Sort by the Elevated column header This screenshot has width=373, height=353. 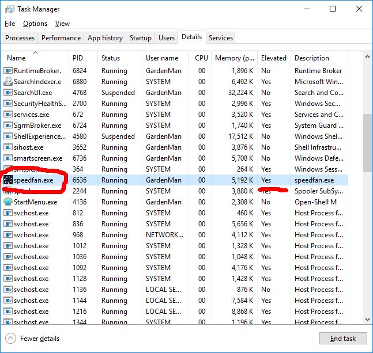point(274,58)
